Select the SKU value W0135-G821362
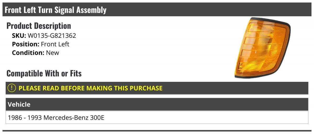 tap(52, 36)
